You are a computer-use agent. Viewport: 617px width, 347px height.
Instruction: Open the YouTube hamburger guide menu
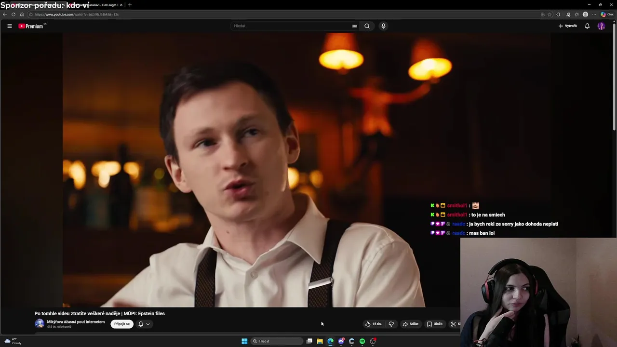coord(10,26)
